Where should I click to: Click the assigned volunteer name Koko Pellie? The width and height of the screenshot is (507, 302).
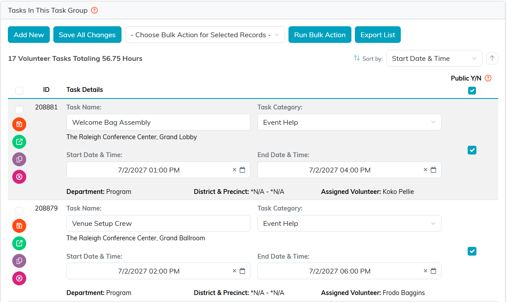tap(398, 192)
